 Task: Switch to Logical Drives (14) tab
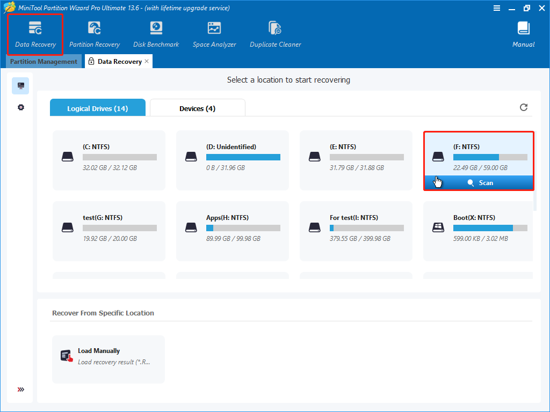tap(98, 107)
